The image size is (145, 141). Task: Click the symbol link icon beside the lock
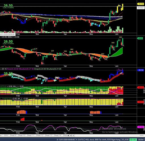pos(71,135)
